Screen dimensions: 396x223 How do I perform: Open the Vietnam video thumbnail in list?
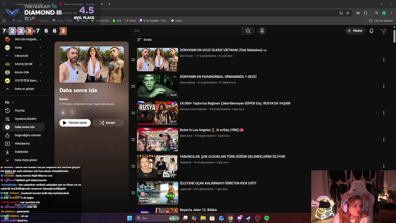[x=157, y=59]
